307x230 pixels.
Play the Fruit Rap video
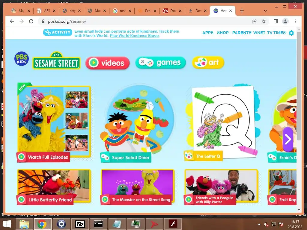282,187
